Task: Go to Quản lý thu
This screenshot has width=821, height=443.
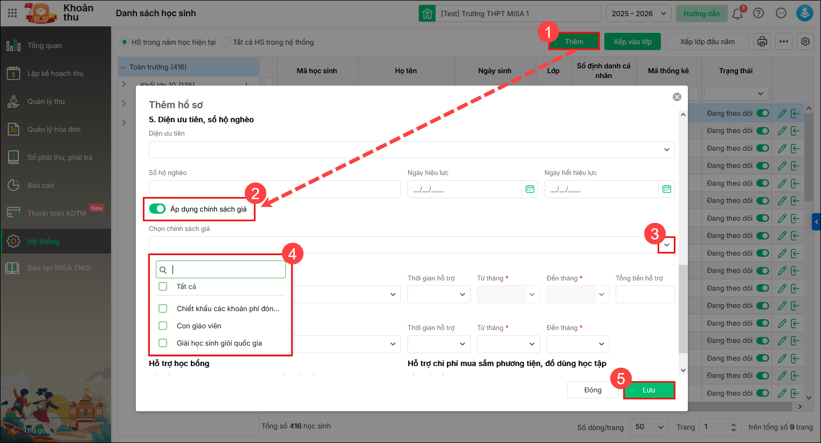Action: pyautogui.click(x=56, y=101)
